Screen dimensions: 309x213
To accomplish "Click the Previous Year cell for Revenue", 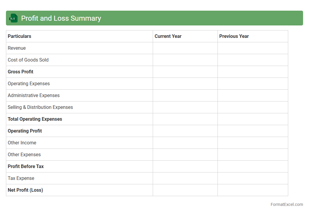I will point(253,48).
